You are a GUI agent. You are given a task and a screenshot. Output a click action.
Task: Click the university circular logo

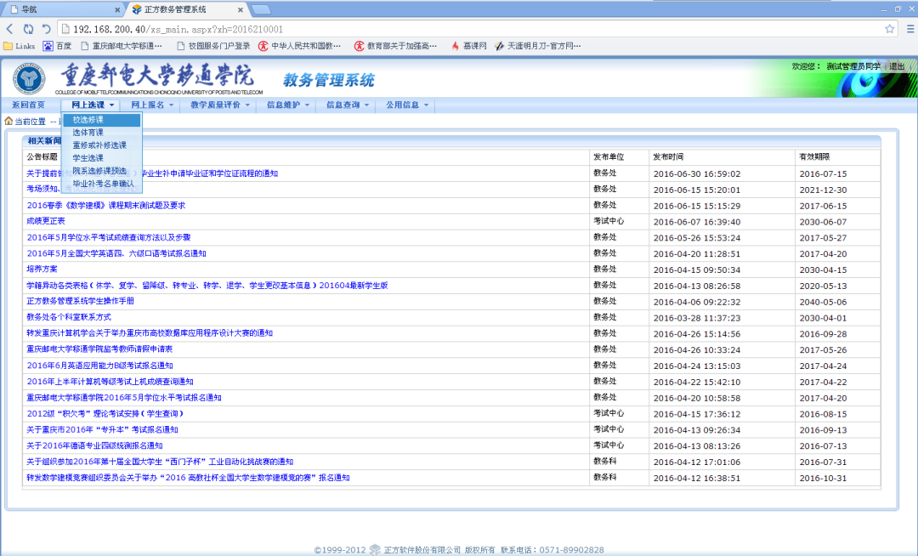point(30,79)
